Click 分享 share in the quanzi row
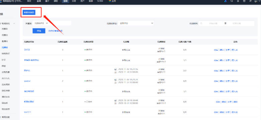 point(228,81)
